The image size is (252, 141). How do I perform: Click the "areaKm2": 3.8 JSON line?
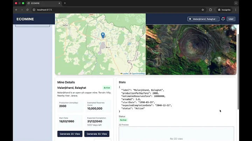coord(131,99)
